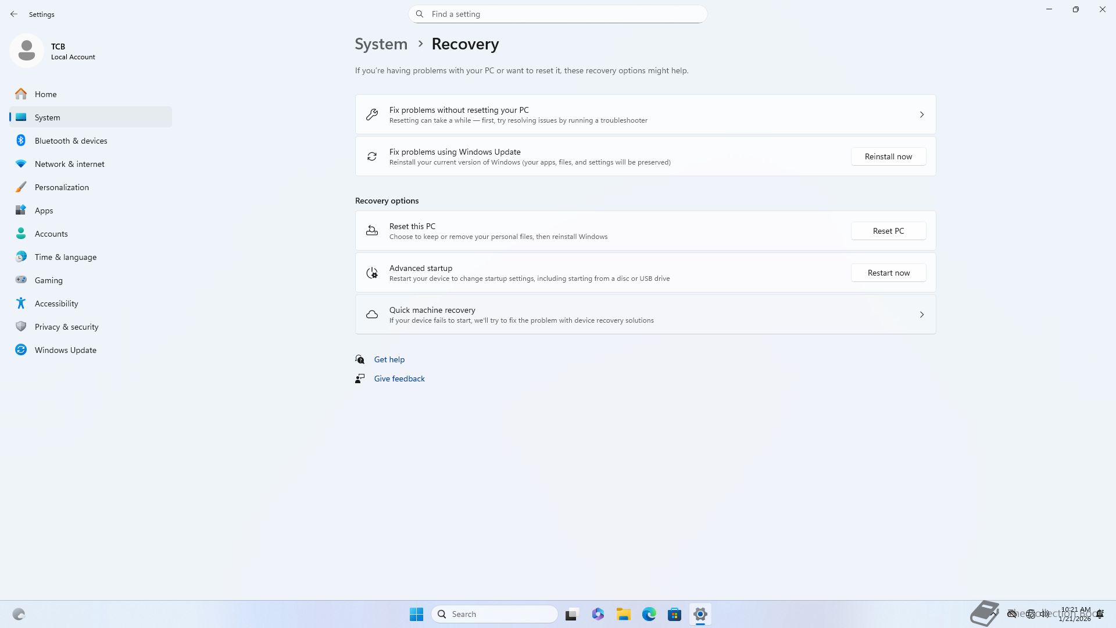Select Apps in the navigation menu
Screen dimensions: 1116x628
click(44, 210)
